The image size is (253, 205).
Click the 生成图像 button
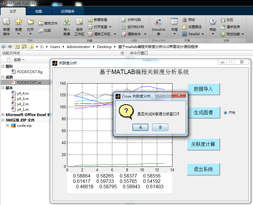click(204, 112)
